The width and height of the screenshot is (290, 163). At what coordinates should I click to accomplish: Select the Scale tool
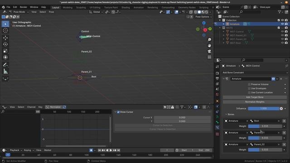(5, 51)
